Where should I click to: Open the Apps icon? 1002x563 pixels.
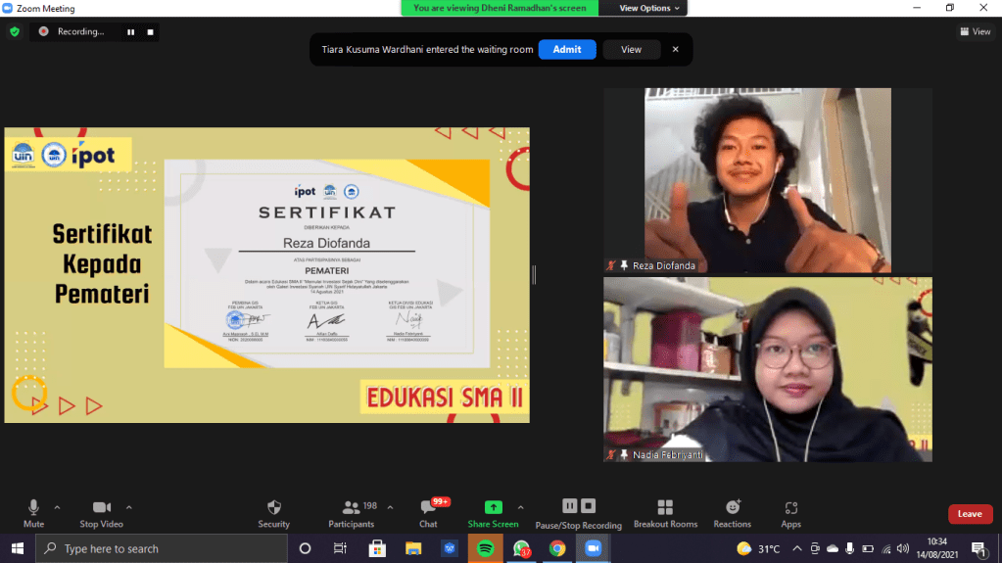coord(790,507)
